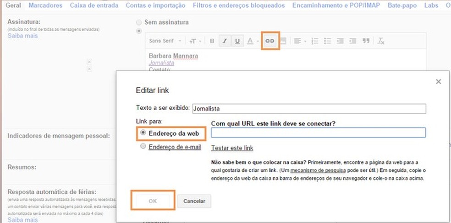This screenshot has height=223, width=451.
Task: Decrease indent in signature editor
Action: [x=340, y=41]
